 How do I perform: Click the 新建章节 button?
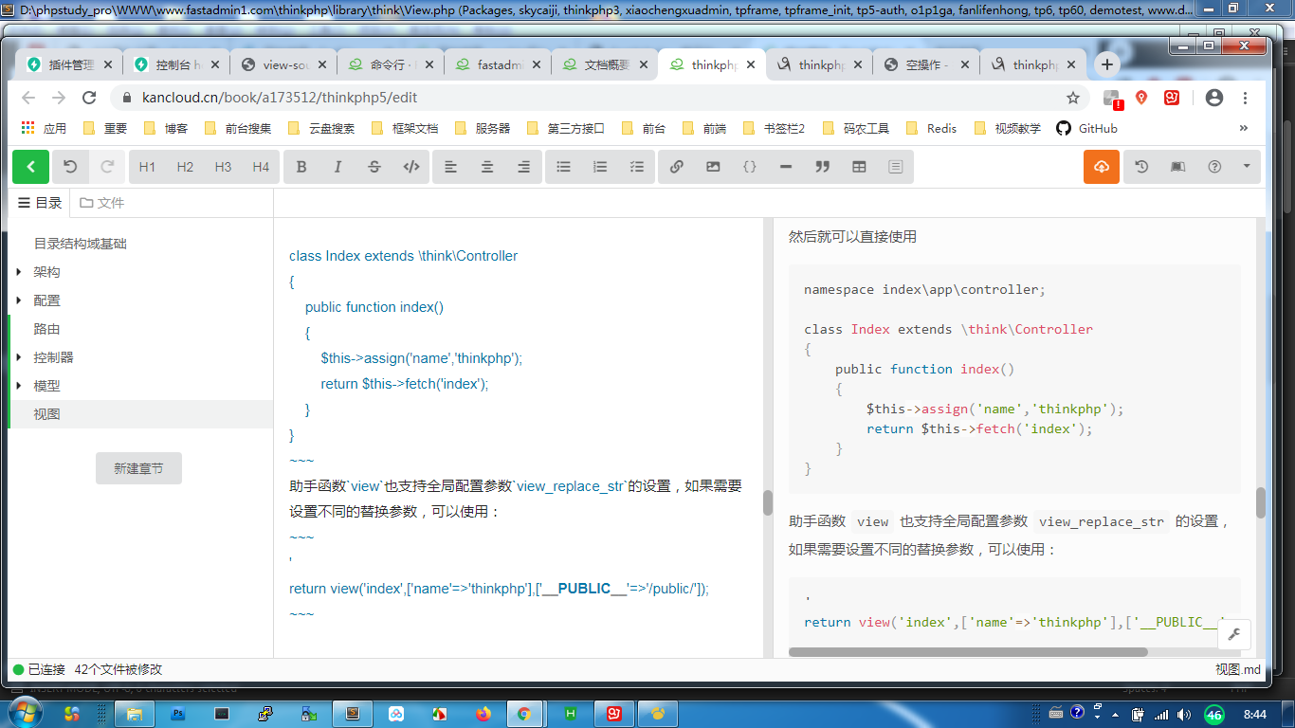138,468
